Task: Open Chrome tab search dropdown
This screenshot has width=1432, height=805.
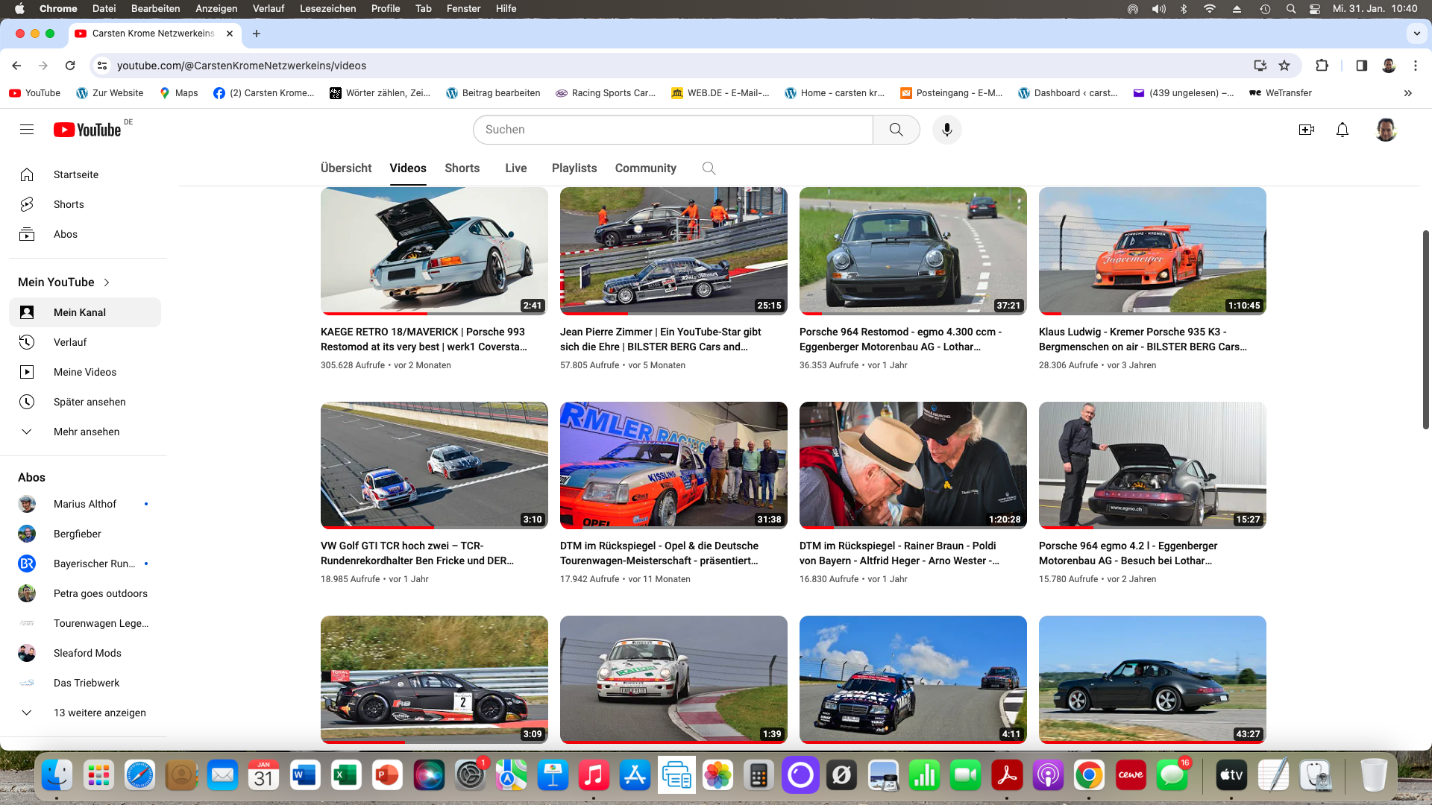Action: tap(1416, 34)
